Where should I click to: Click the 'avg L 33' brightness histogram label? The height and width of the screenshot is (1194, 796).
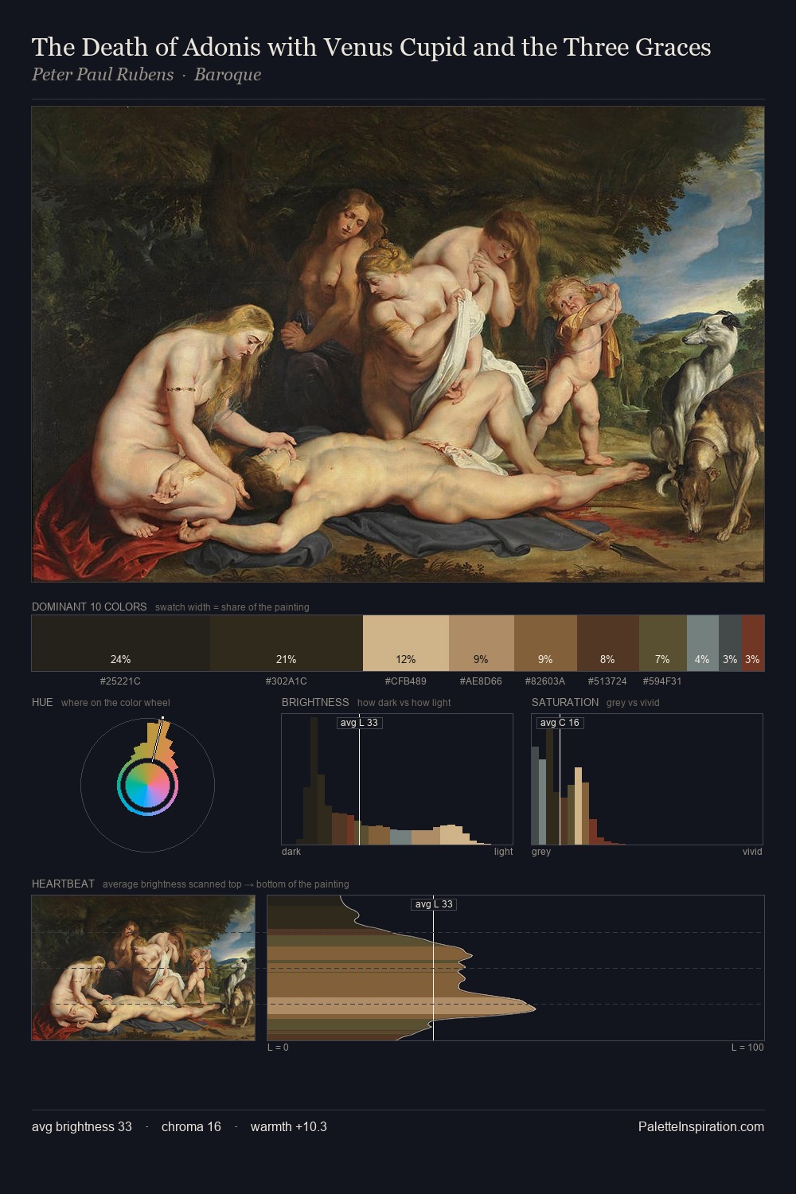(x=359, y=723)
